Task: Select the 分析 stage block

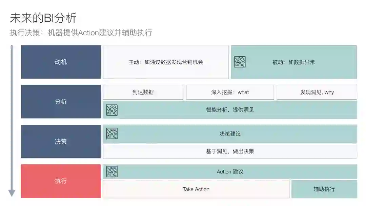Action: 61,102
